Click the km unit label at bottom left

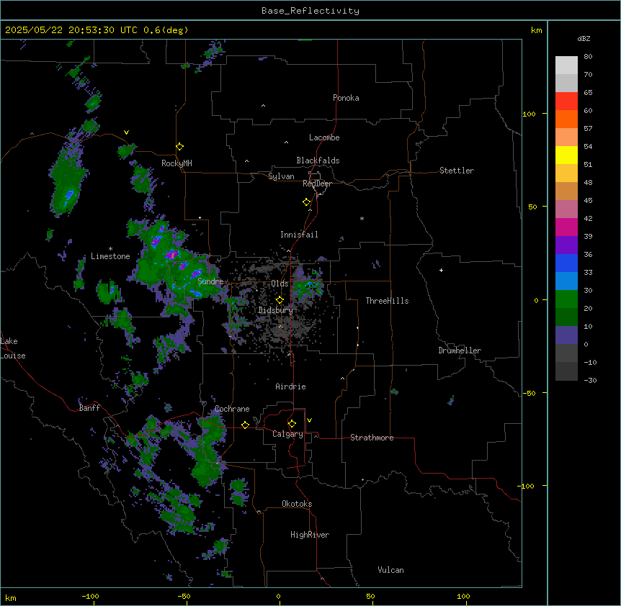click(x=11, y=597)
